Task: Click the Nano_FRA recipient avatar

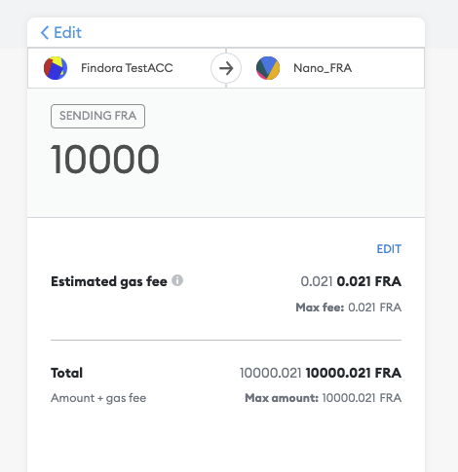Action: tap(268, 68)
